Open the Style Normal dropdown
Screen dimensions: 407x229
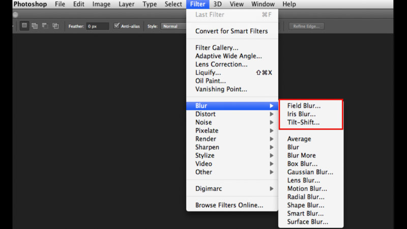pos(173,26)
